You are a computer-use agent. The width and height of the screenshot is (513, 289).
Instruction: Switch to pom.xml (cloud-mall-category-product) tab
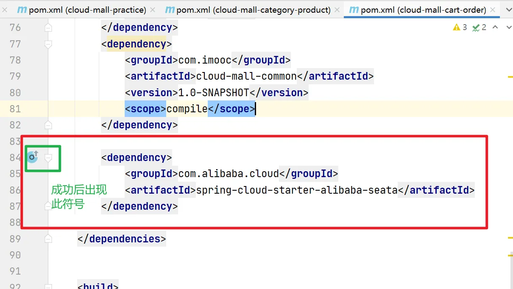pos(253,10)
